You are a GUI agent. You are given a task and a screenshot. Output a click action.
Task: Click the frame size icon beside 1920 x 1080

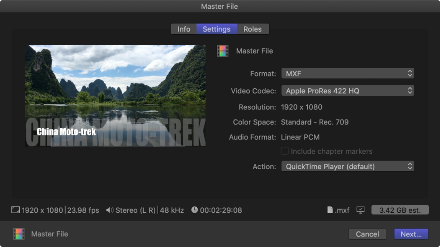point(15,210)
